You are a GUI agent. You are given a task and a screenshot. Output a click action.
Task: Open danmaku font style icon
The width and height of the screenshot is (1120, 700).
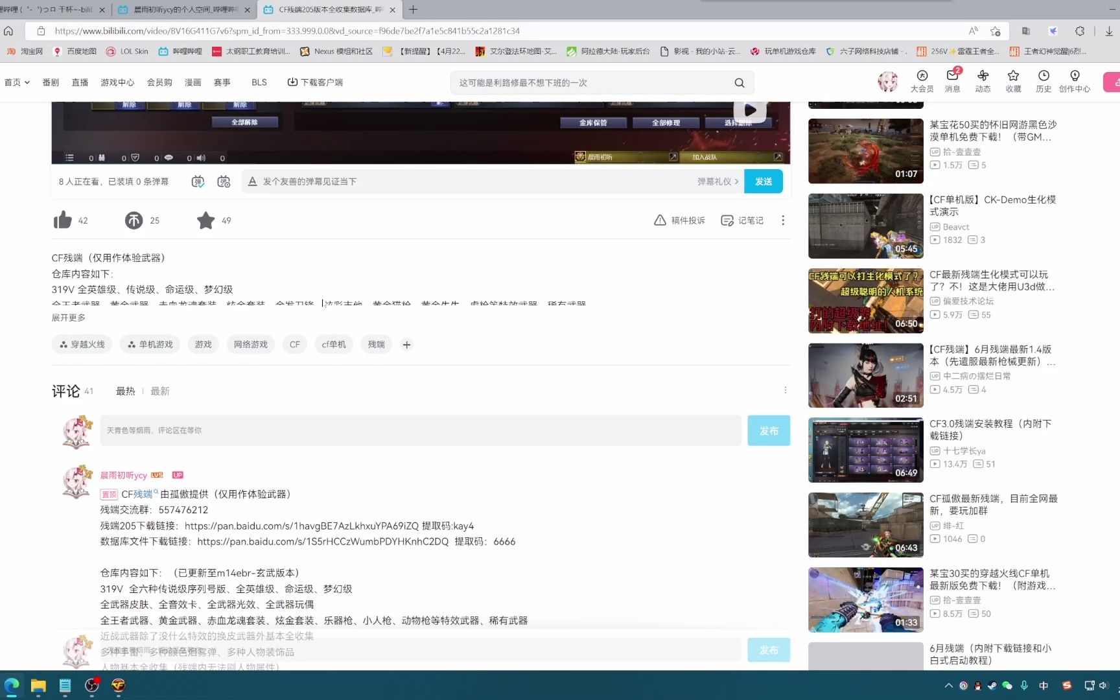[x=253, y=181]
